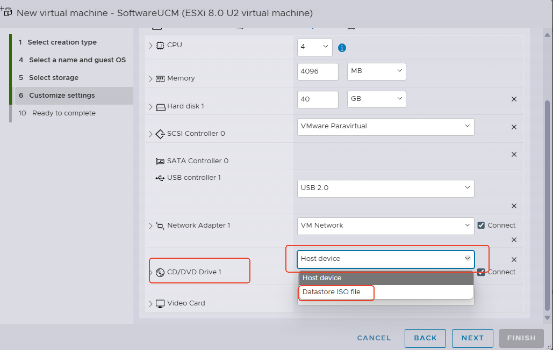Click the SATA Controller 0 label
Viewport: 553px width, 350px height.
(198, 161)
